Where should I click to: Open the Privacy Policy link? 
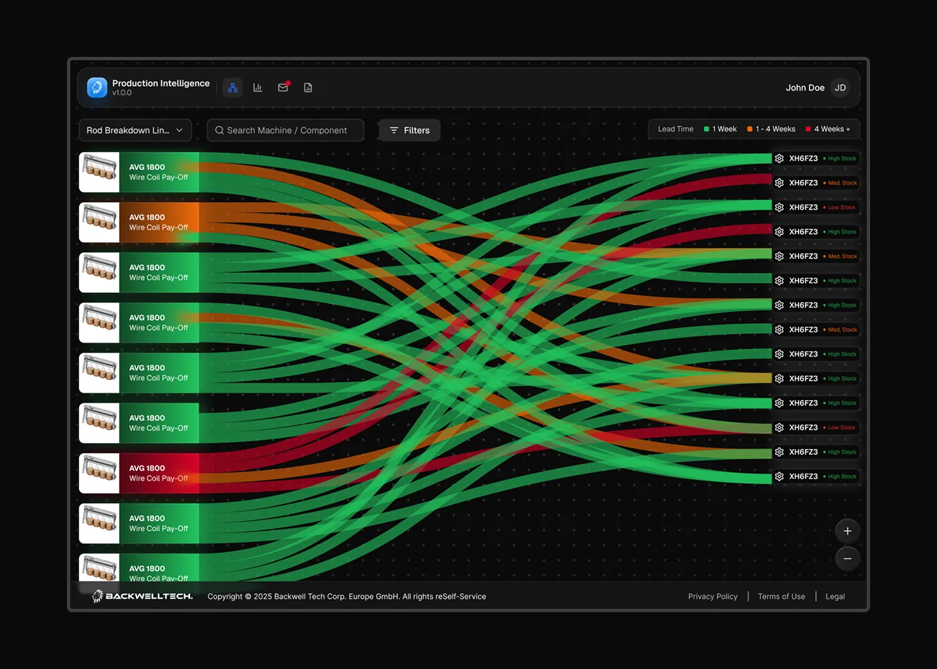712,596
